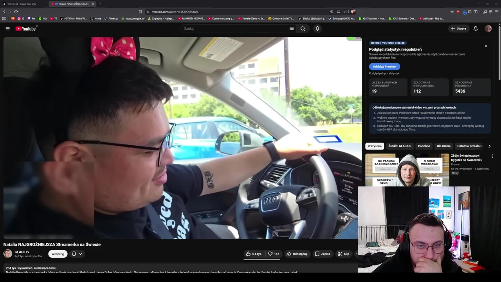501x282 pixels.
Task: Open the Filman.cc bookmark
Action: click(x=111, y=18)
